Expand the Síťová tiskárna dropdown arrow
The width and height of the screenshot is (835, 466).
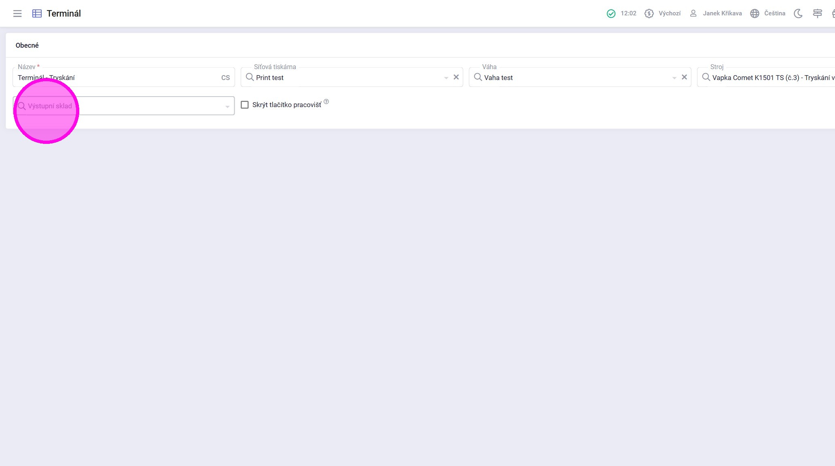446,78
